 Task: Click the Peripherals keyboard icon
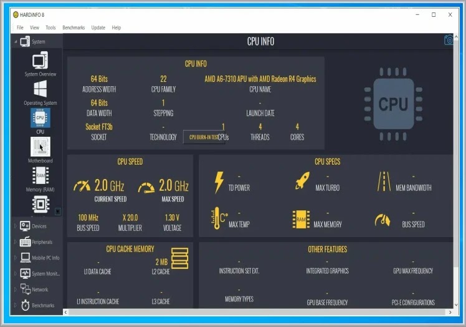26,242
